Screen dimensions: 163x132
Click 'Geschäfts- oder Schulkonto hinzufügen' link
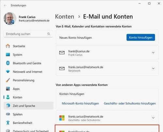(x=130, y=104)
